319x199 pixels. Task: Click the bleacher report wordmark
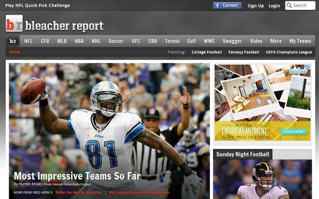64,26
